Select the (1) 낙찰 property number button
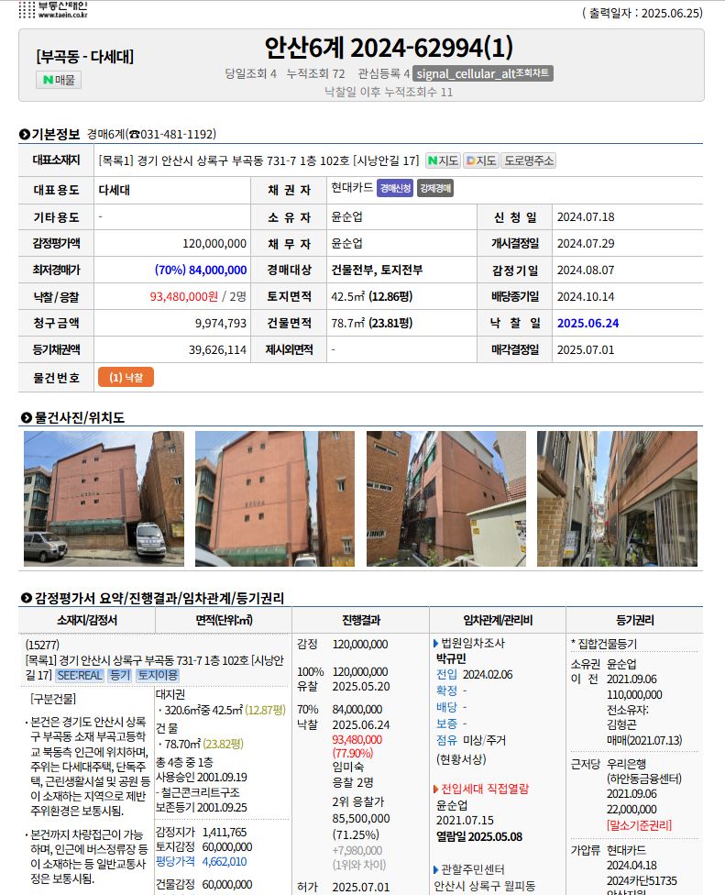Image resolution: width=725 pixels, height=895 pixels. [x=126, y=377]
